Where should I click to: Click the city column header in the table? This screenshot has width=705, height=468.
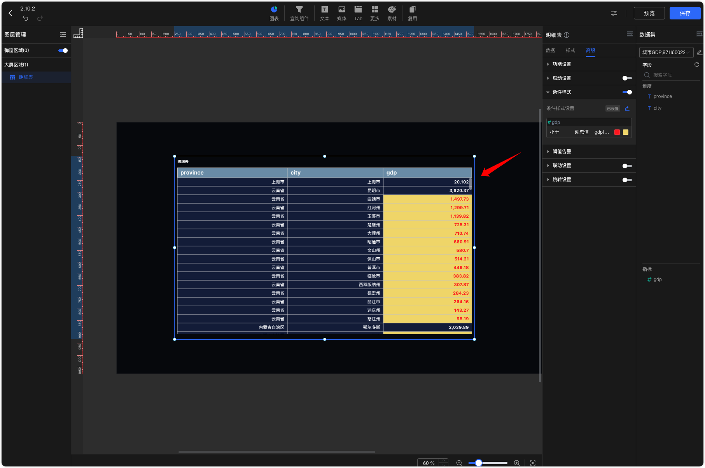point(335,173)
